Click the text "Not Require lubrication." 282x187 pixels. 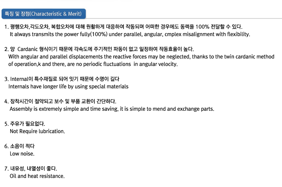pyautogui.click(x=37, y=131)
